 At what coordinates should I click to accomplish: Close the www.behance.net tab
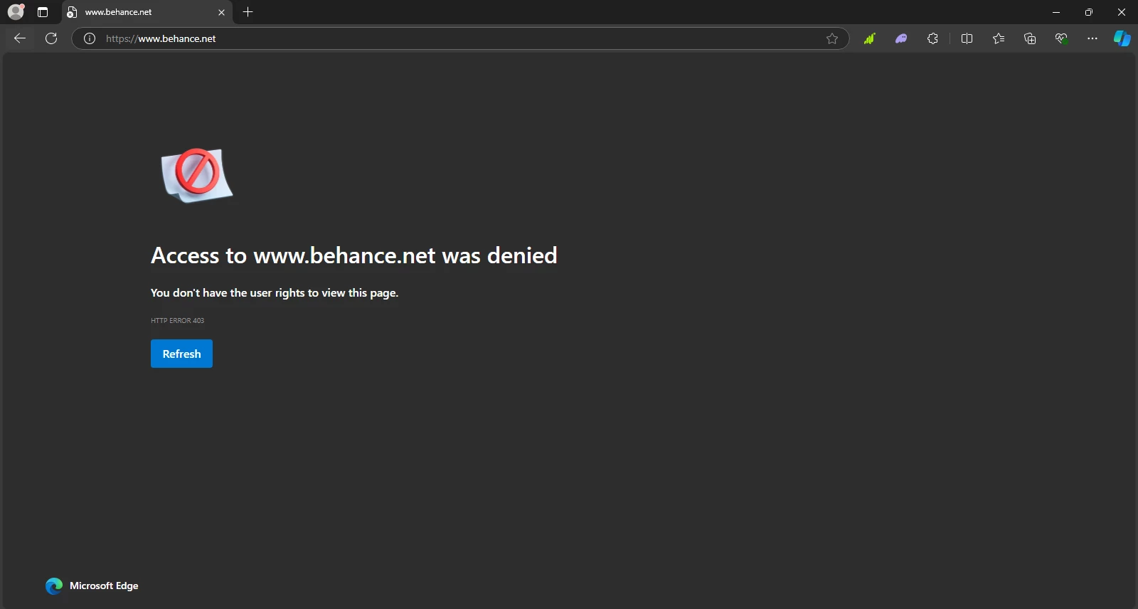(221, 12)
